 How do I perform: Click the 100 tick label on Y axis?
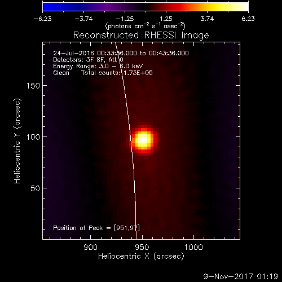(33, 137)
